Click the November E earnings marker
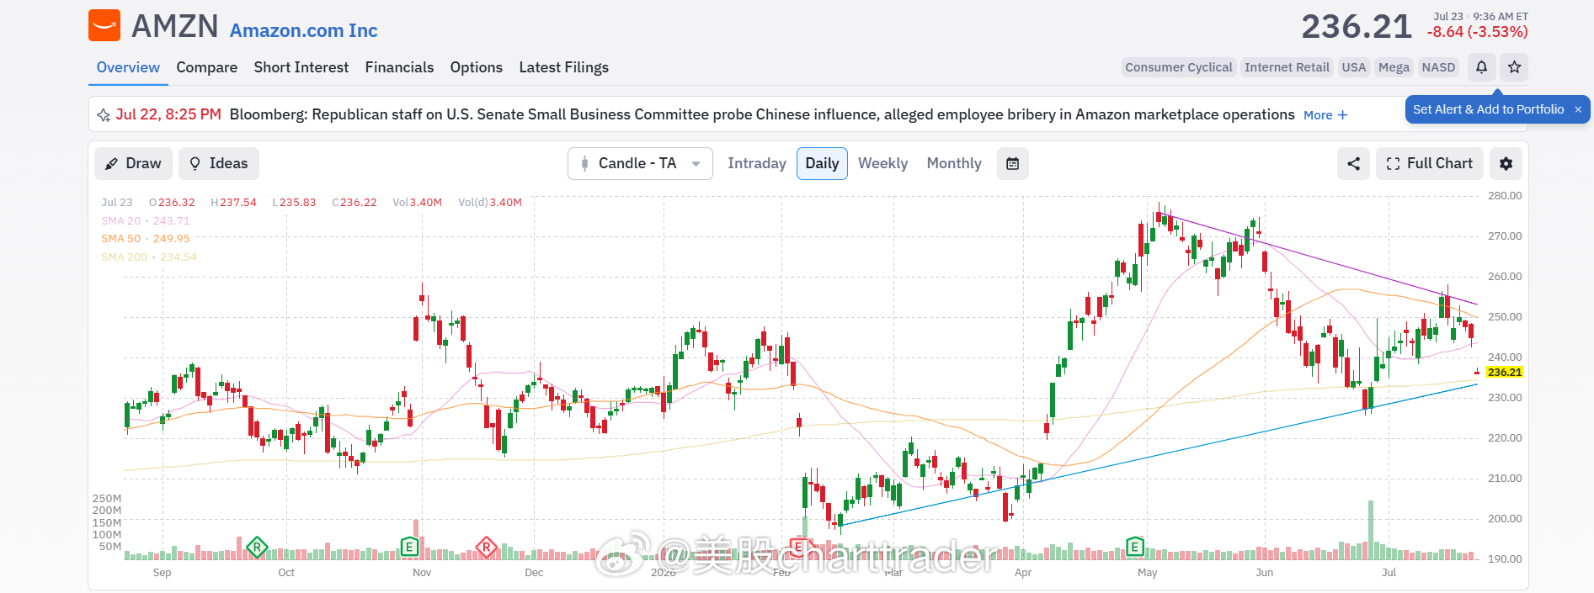Screen dimensions: 1594x593 pos(409,547)
